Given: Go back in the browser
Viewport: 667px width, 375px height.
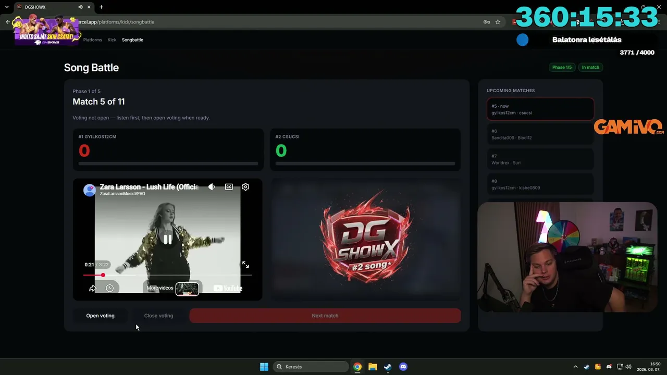Looking at the screenshot, I should (8, 22).
